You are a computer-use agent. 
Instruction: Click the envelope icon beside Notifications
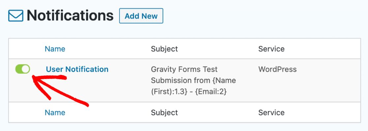click(x=16, y=16)
